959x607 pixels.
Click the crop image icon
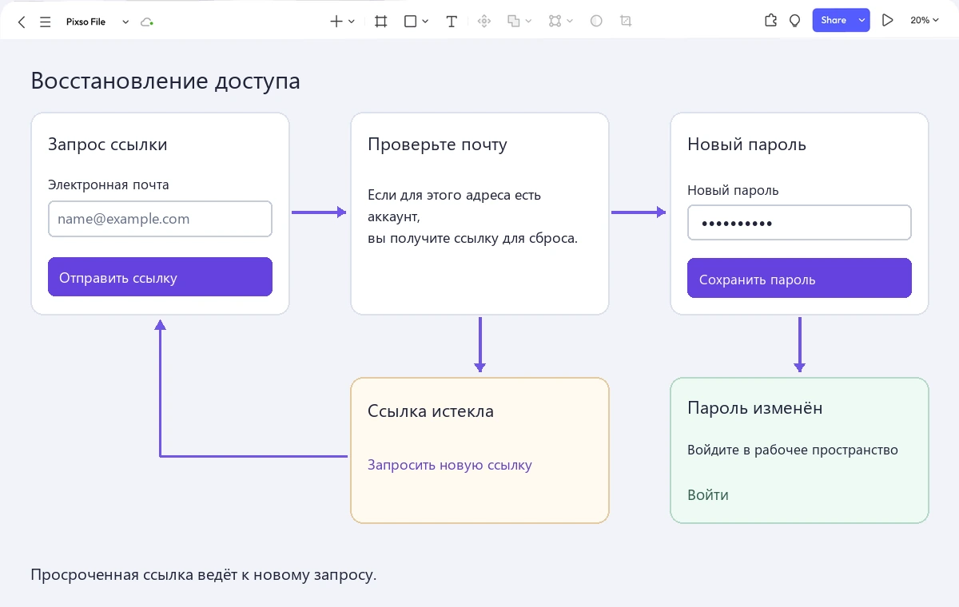626,22
